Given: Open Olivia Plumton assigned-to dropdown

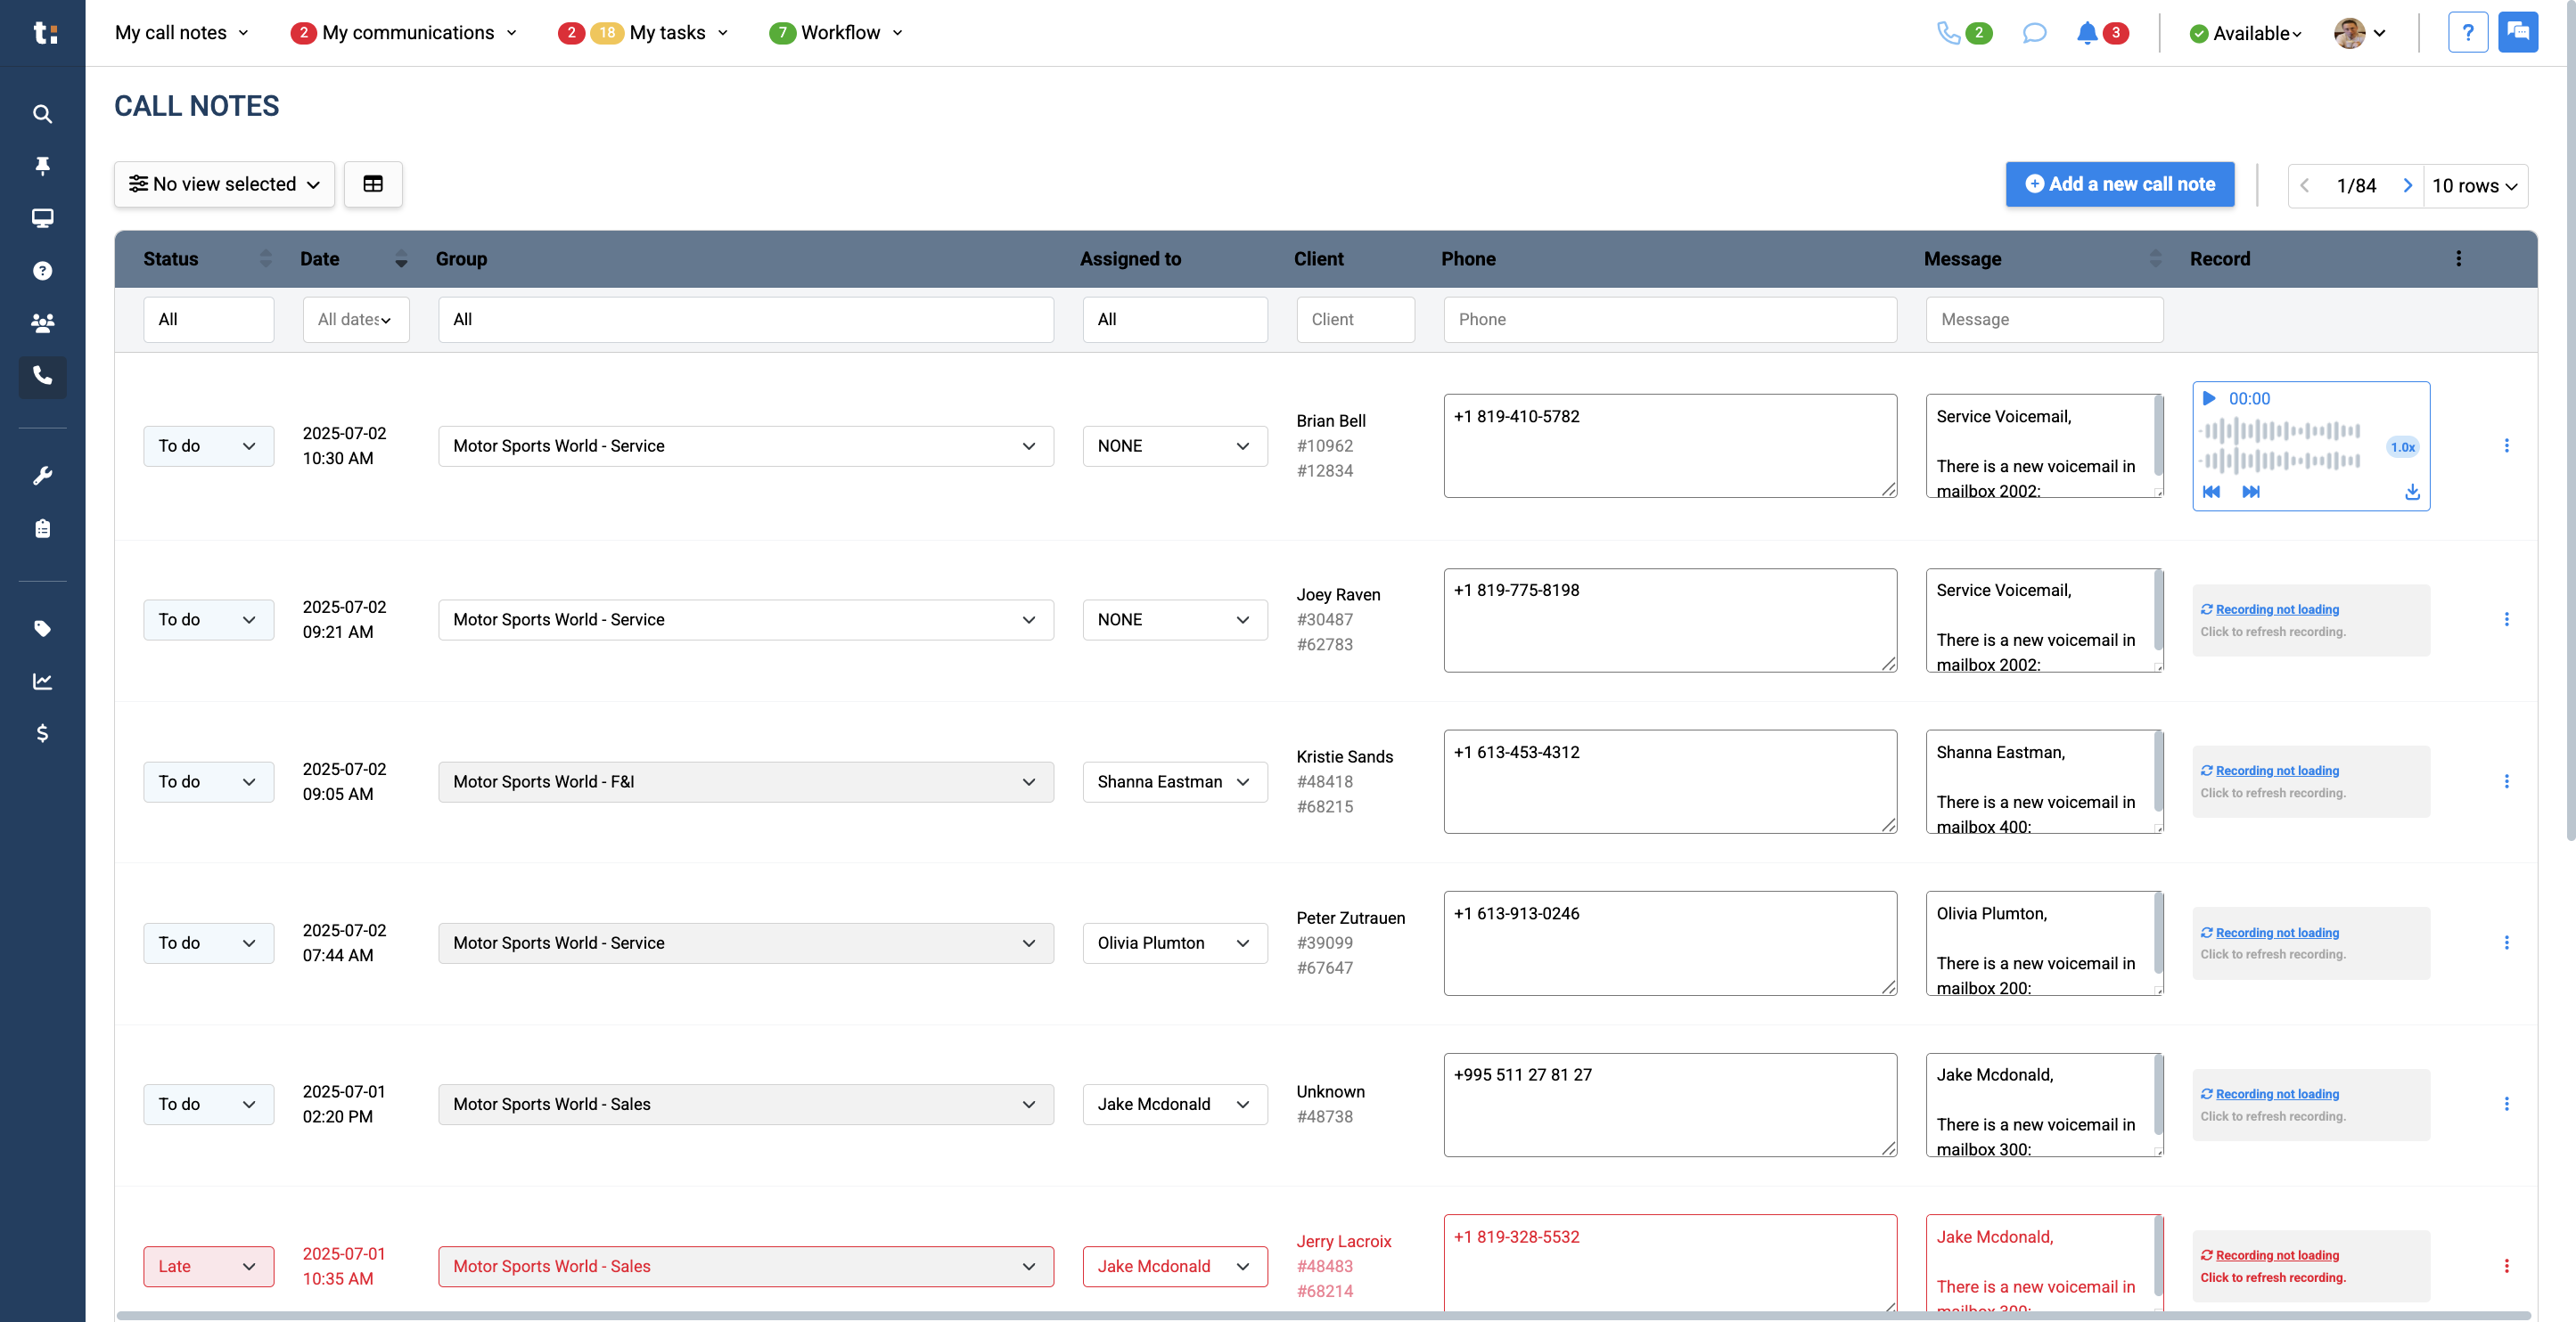Looking at the screenshot, I should click(1174, 943).
